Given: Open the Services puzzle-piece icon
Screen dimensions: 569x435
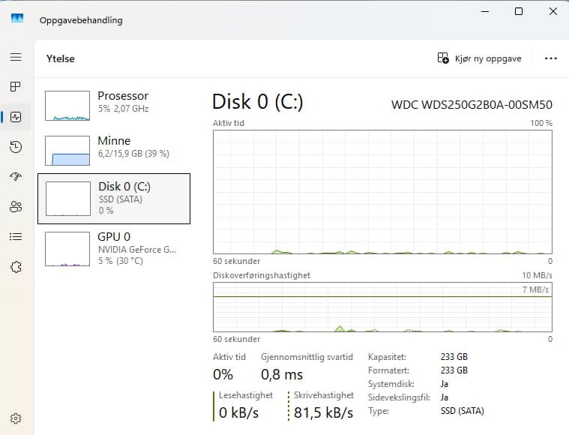Looking at the screenshot, I should point(16,267).
